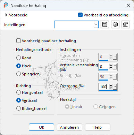134x135 pixels.
Task: Toggle Voorbeeld op afbeelding checkbox
Action: coord(80,15)
